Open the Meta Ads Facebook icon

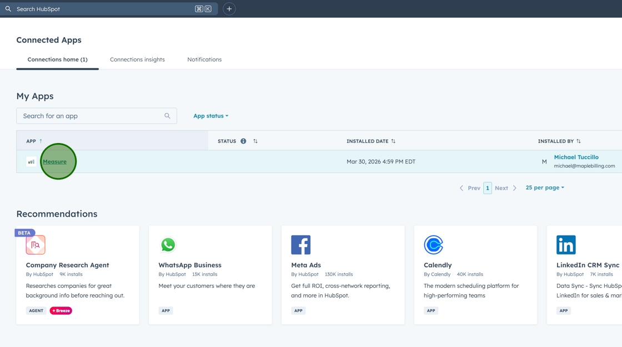tap(300, 244)
